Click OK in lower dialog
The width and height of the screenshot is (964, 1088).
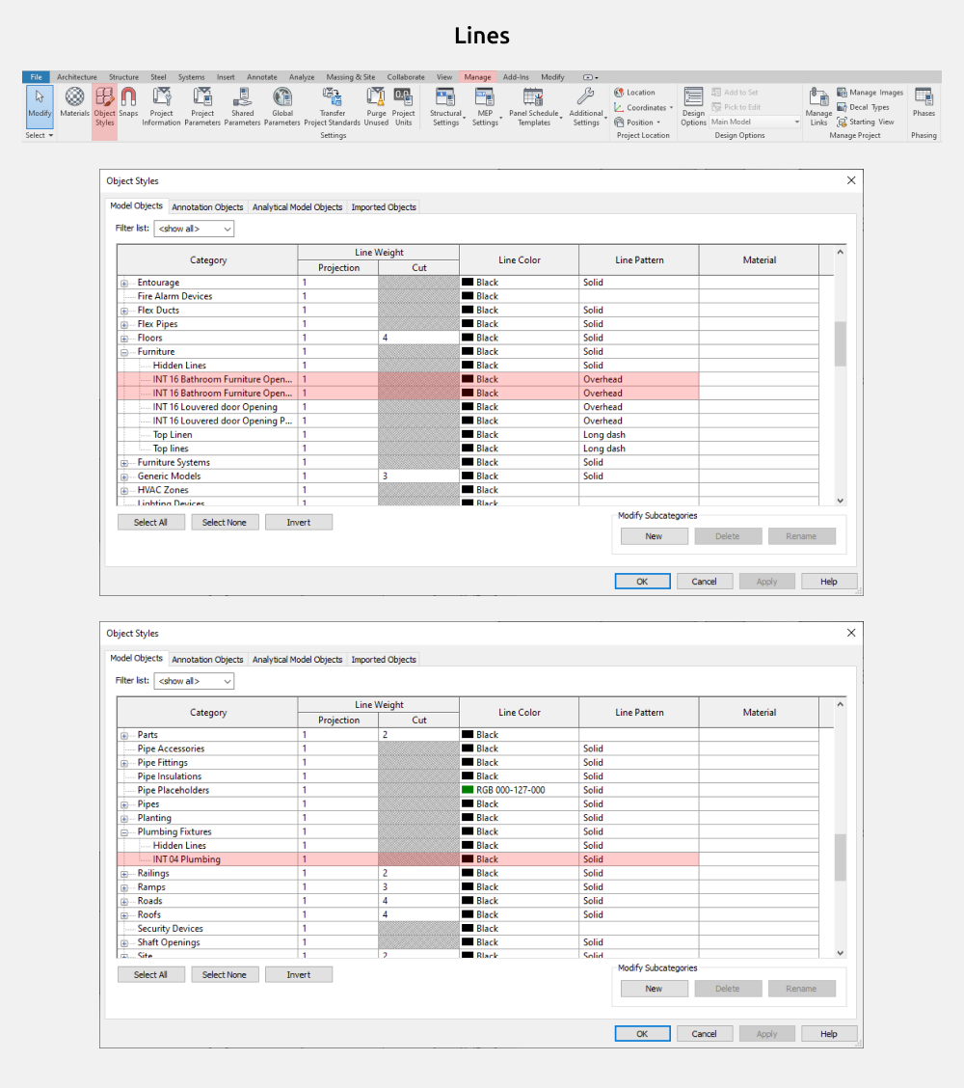tap(642, 1034)
